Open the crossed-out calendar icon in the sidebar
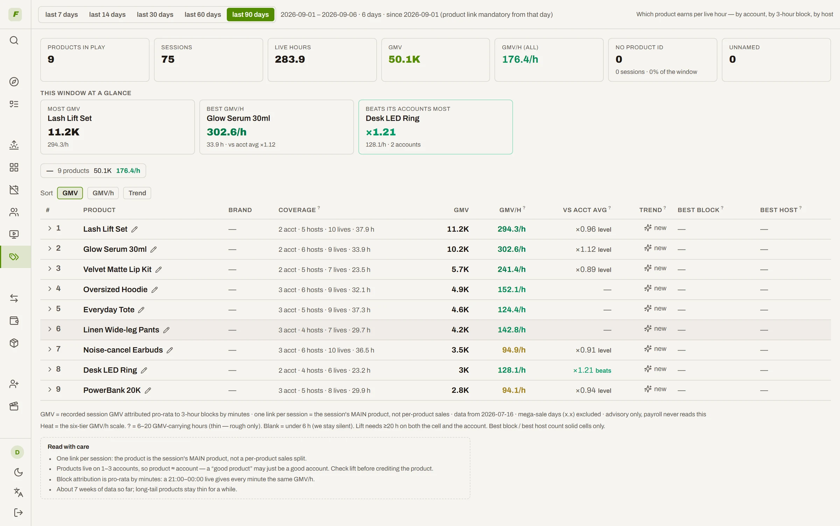The width and height of the screenshot is (840, 526). (x=14, y=190)
